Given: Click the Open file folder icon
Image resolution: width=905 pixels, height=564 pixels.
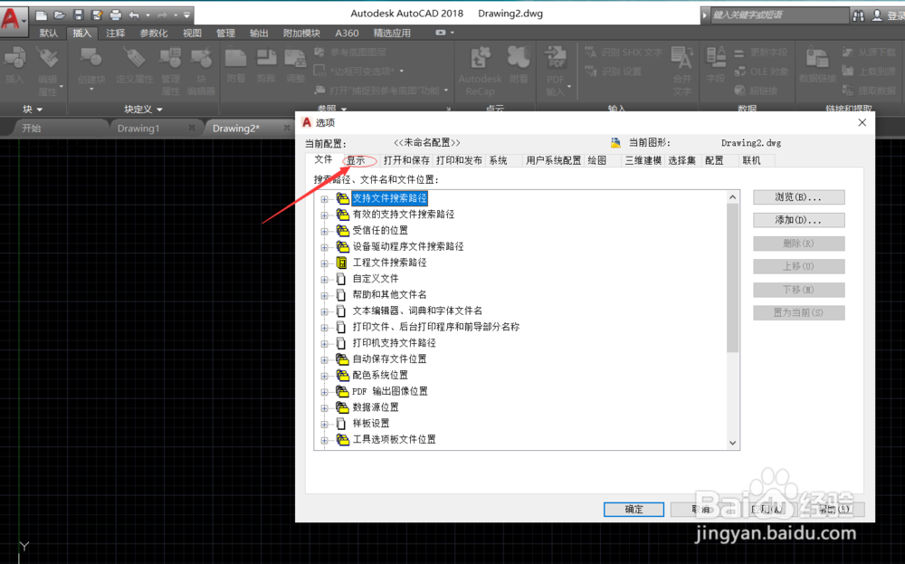Looking at the screenshot, I should point(60,15).
